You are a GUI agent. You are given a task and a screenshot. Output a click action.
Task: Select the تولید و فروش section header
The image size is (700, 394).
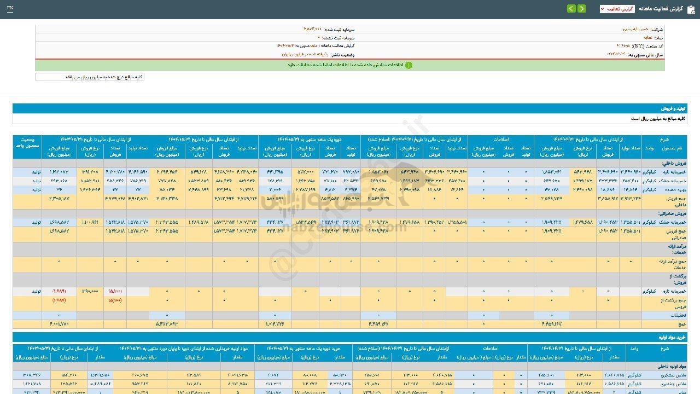(673, 109)
